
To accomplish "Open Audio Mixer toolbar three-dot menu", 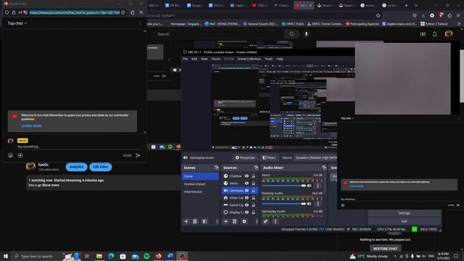I will tap(275, 221).
